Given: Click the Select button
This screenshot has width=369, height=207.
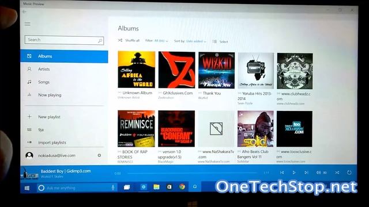Looking at the screenshot, I should tap(220, 41).
